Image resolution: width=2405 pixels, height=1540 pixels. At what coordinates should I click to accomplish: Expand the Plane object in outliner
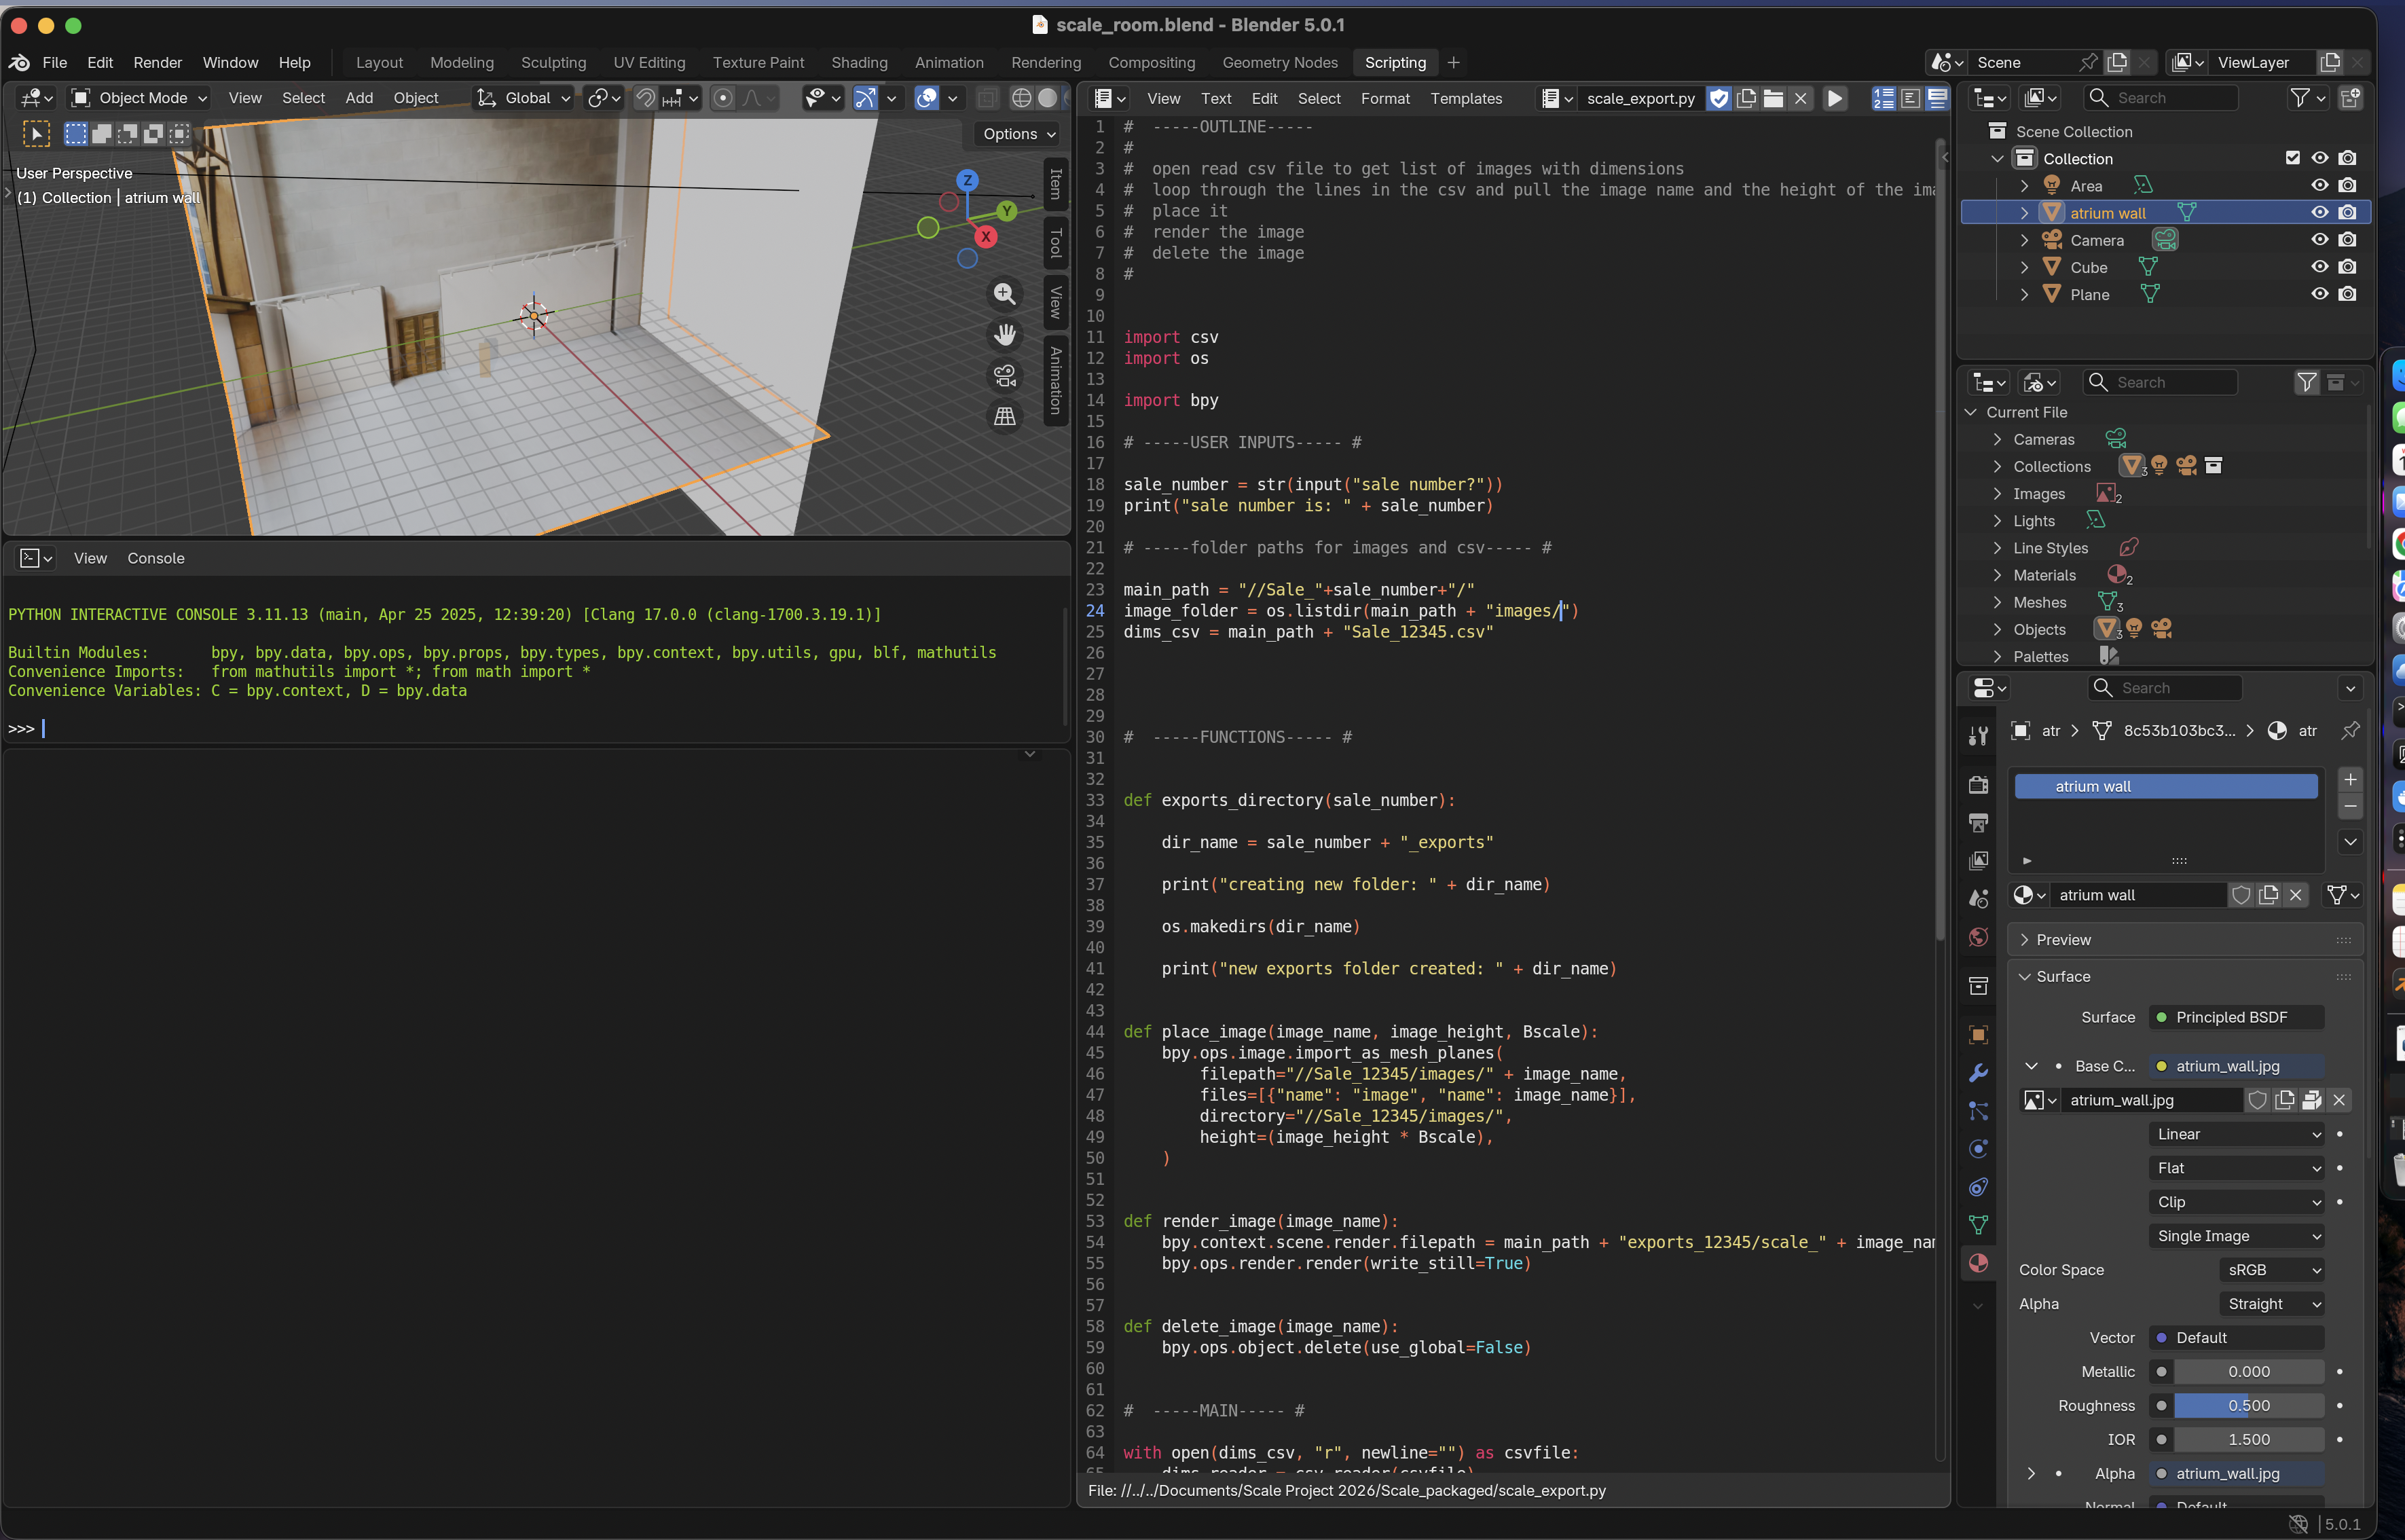click(2024, 295)
